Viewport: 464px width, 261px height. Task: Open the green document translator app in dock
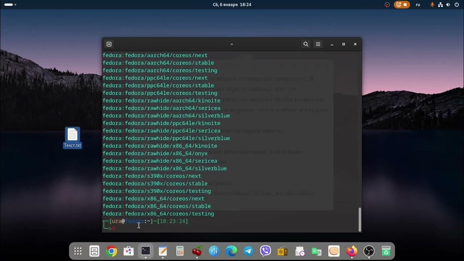tap(317, 251)
